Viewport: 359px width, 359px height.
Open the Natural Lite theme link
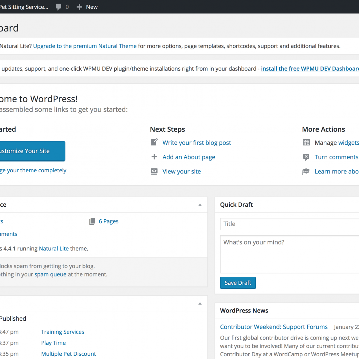click(x=54, y=249)
